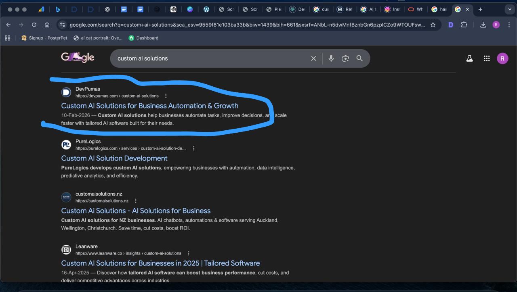Switch to the WordPress tab
The image size is (517, 292).
pos(206,9)
